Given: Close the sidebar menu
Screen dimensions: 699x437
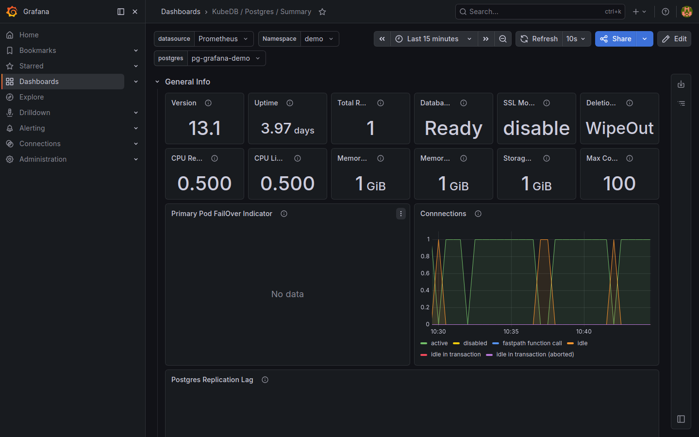Looking at the screenshot, I should coord(135,12).
